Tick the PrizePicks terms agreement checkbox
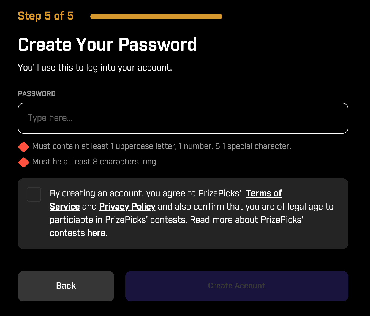370x316 pixels. tap(34, 194)
